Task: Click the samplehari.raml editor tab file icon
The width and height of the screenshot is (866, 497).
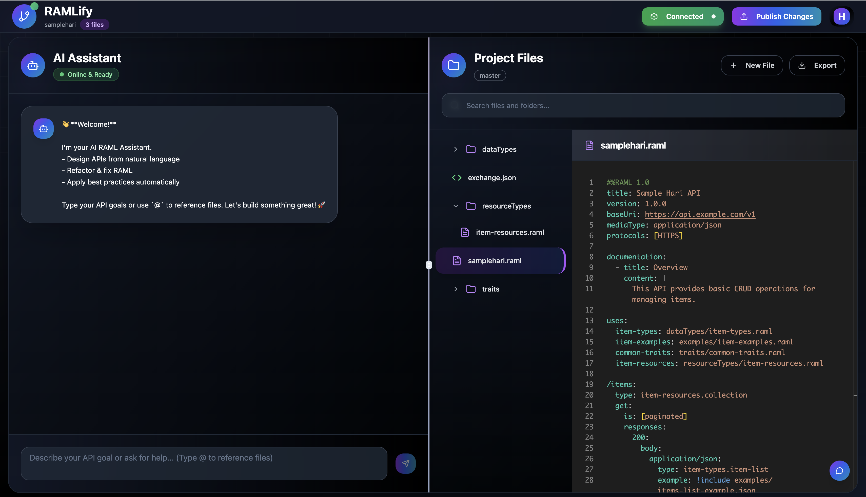Action: click(x=589, y=146)
